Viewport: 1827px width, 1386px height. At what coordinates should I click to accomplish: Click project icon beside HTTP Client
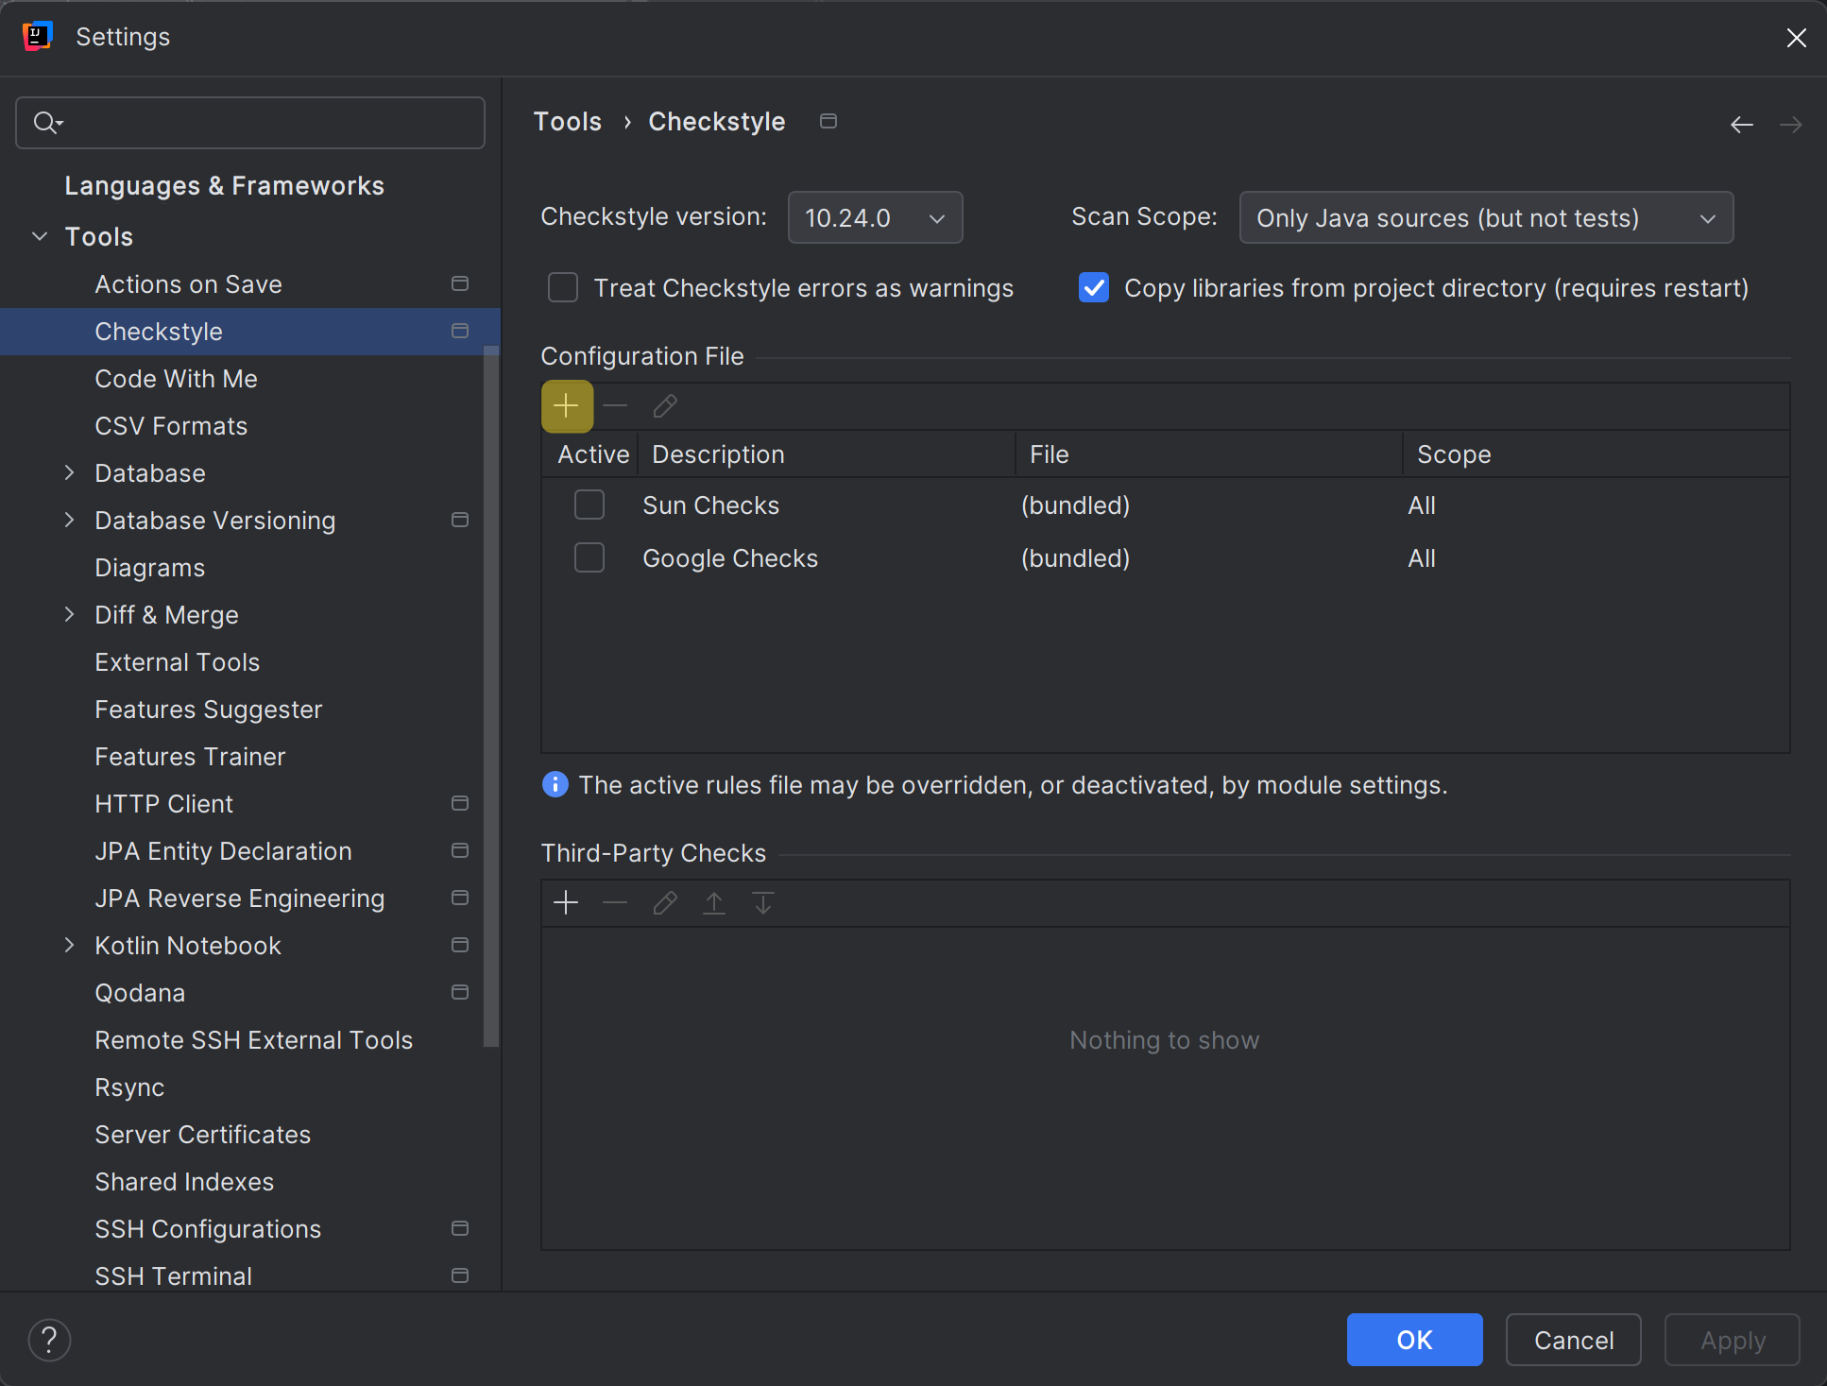pyautogui.click(x=460, y=804)
